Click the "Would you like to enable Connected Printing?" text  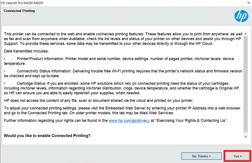click(x=47, y=136)
